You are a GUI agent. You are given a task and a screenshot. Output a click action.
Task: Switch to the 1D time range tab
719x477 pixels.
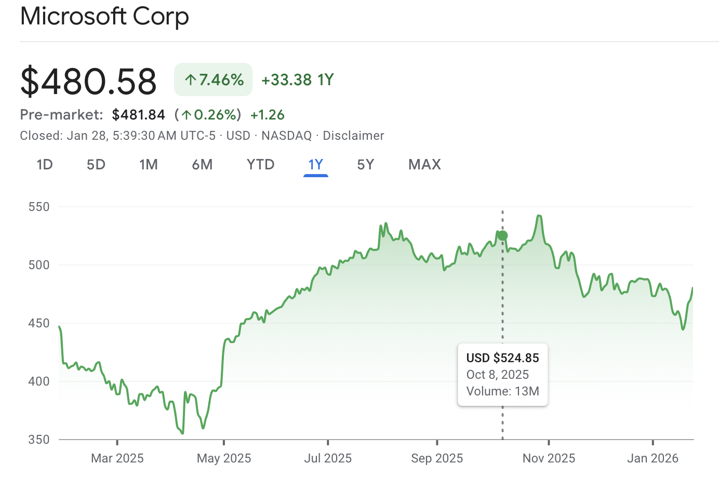pyautogui.click(x=45, y=164)
